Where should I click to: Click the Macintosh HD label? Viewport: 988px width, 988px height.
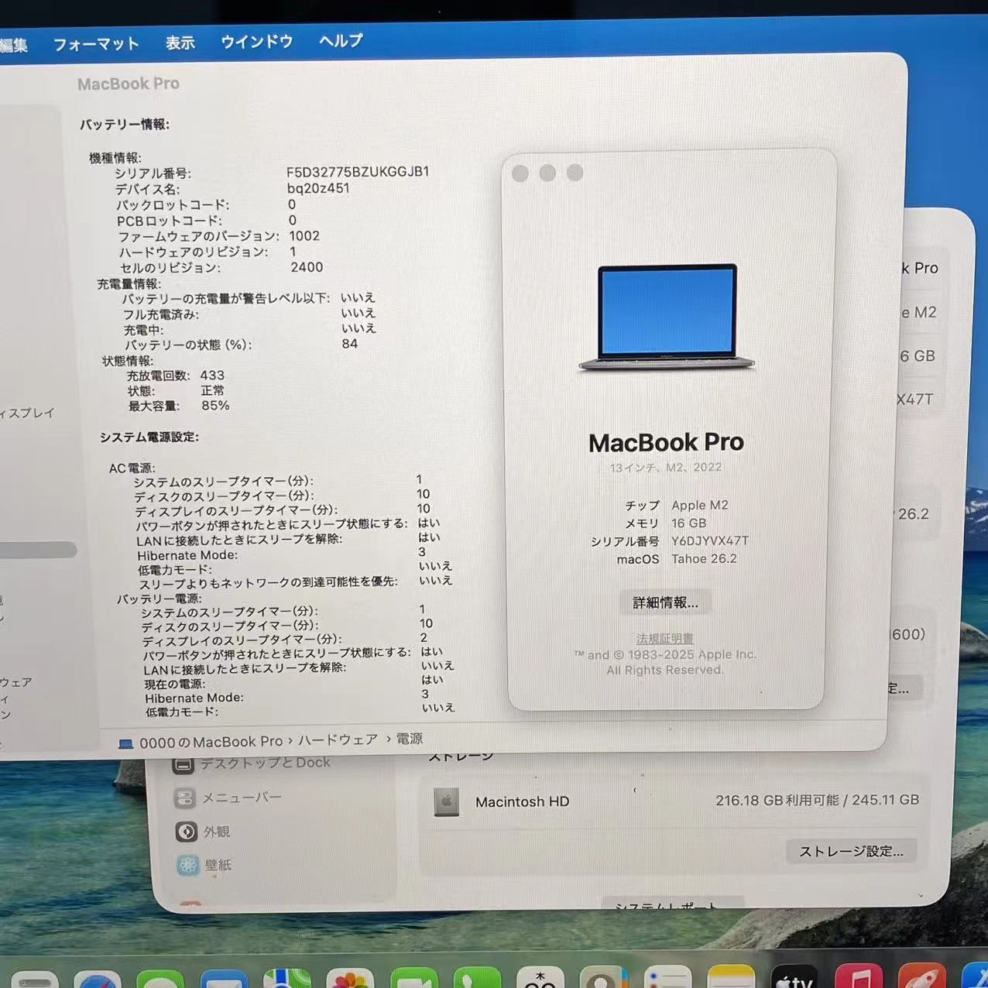(x=523, y=802)
